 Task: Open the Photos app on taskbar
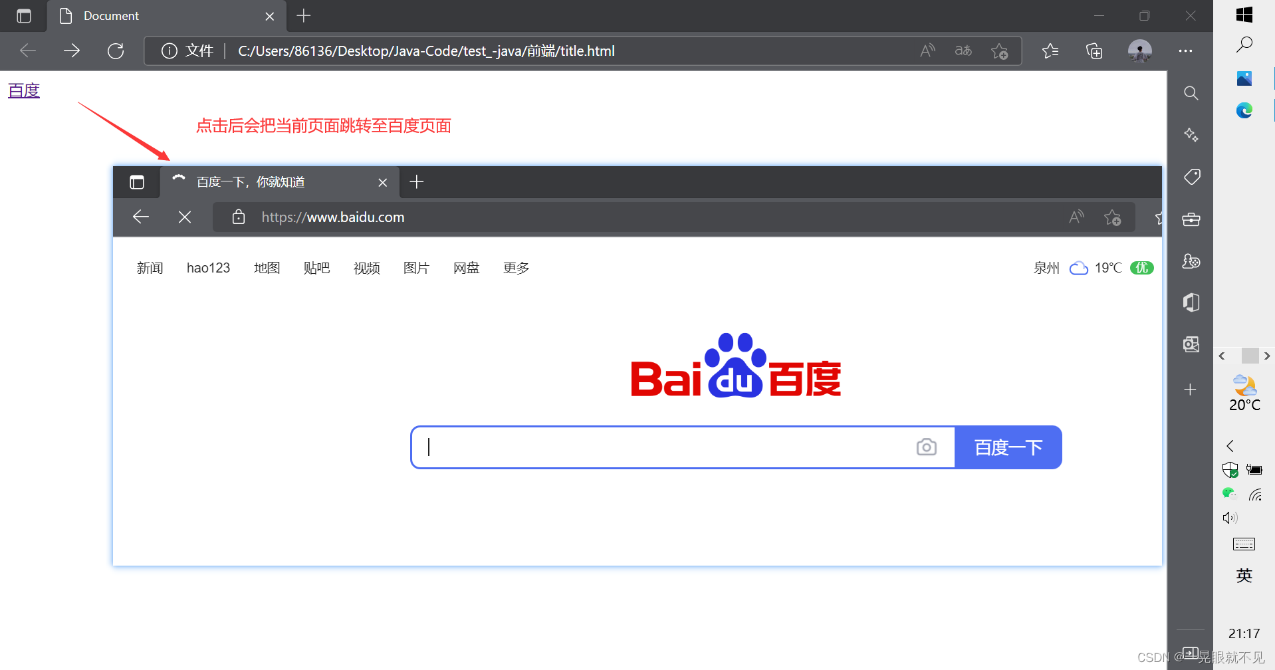(x=1244, y=78)
